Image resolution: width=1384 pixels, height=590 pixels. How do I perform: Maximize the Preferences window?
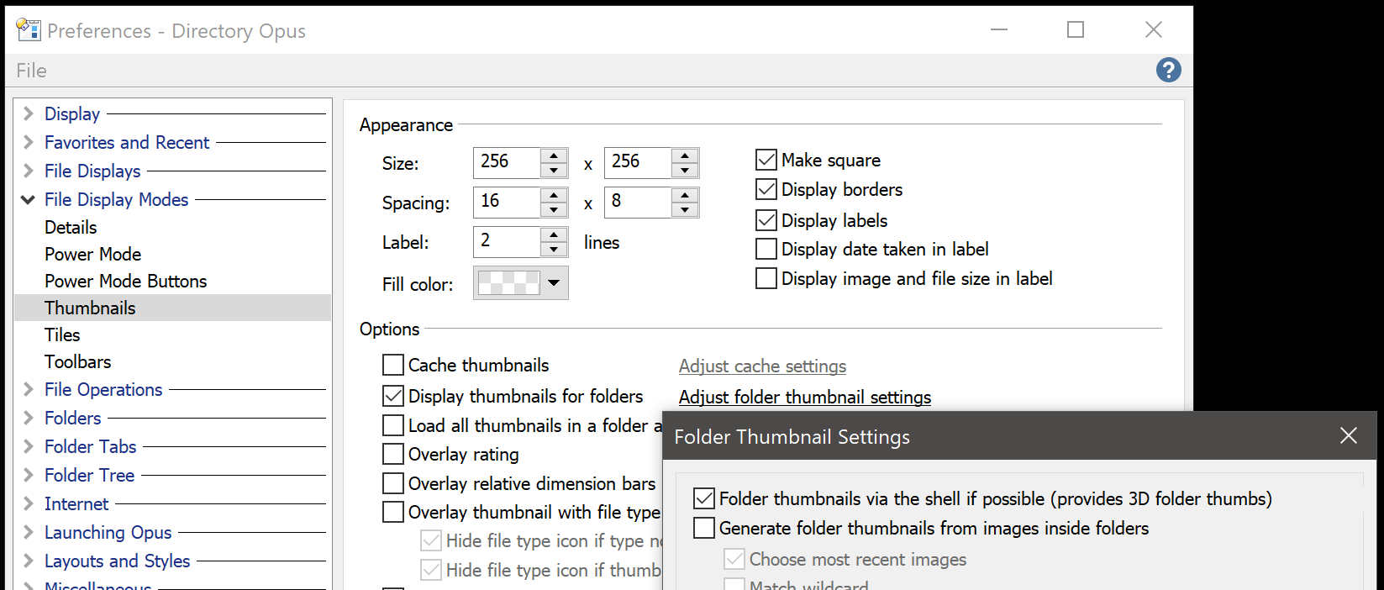[1076, 29]
